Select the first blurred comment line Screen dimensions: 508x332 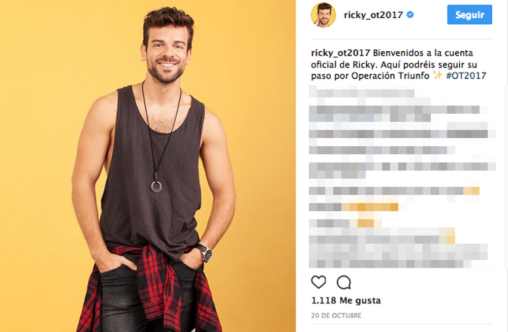coord(362,92)
